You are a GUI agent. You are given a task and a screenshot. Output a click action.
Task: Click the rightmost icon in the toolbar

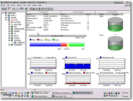(x=51, y=9)
